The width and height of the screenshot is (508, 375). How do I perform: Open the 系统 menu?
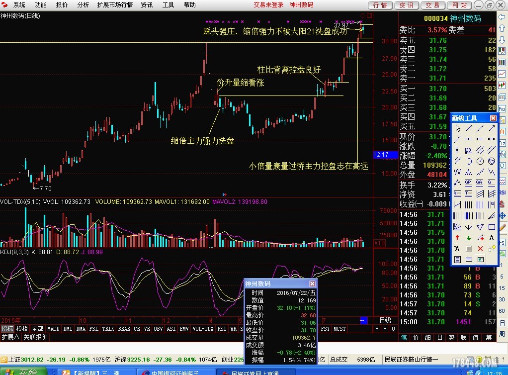tap(19, 5)
